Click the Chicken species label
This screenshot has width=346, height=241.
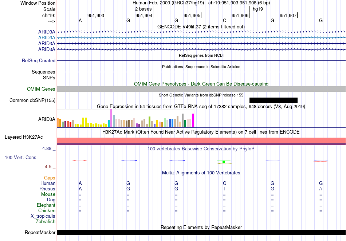pos(47,211)
